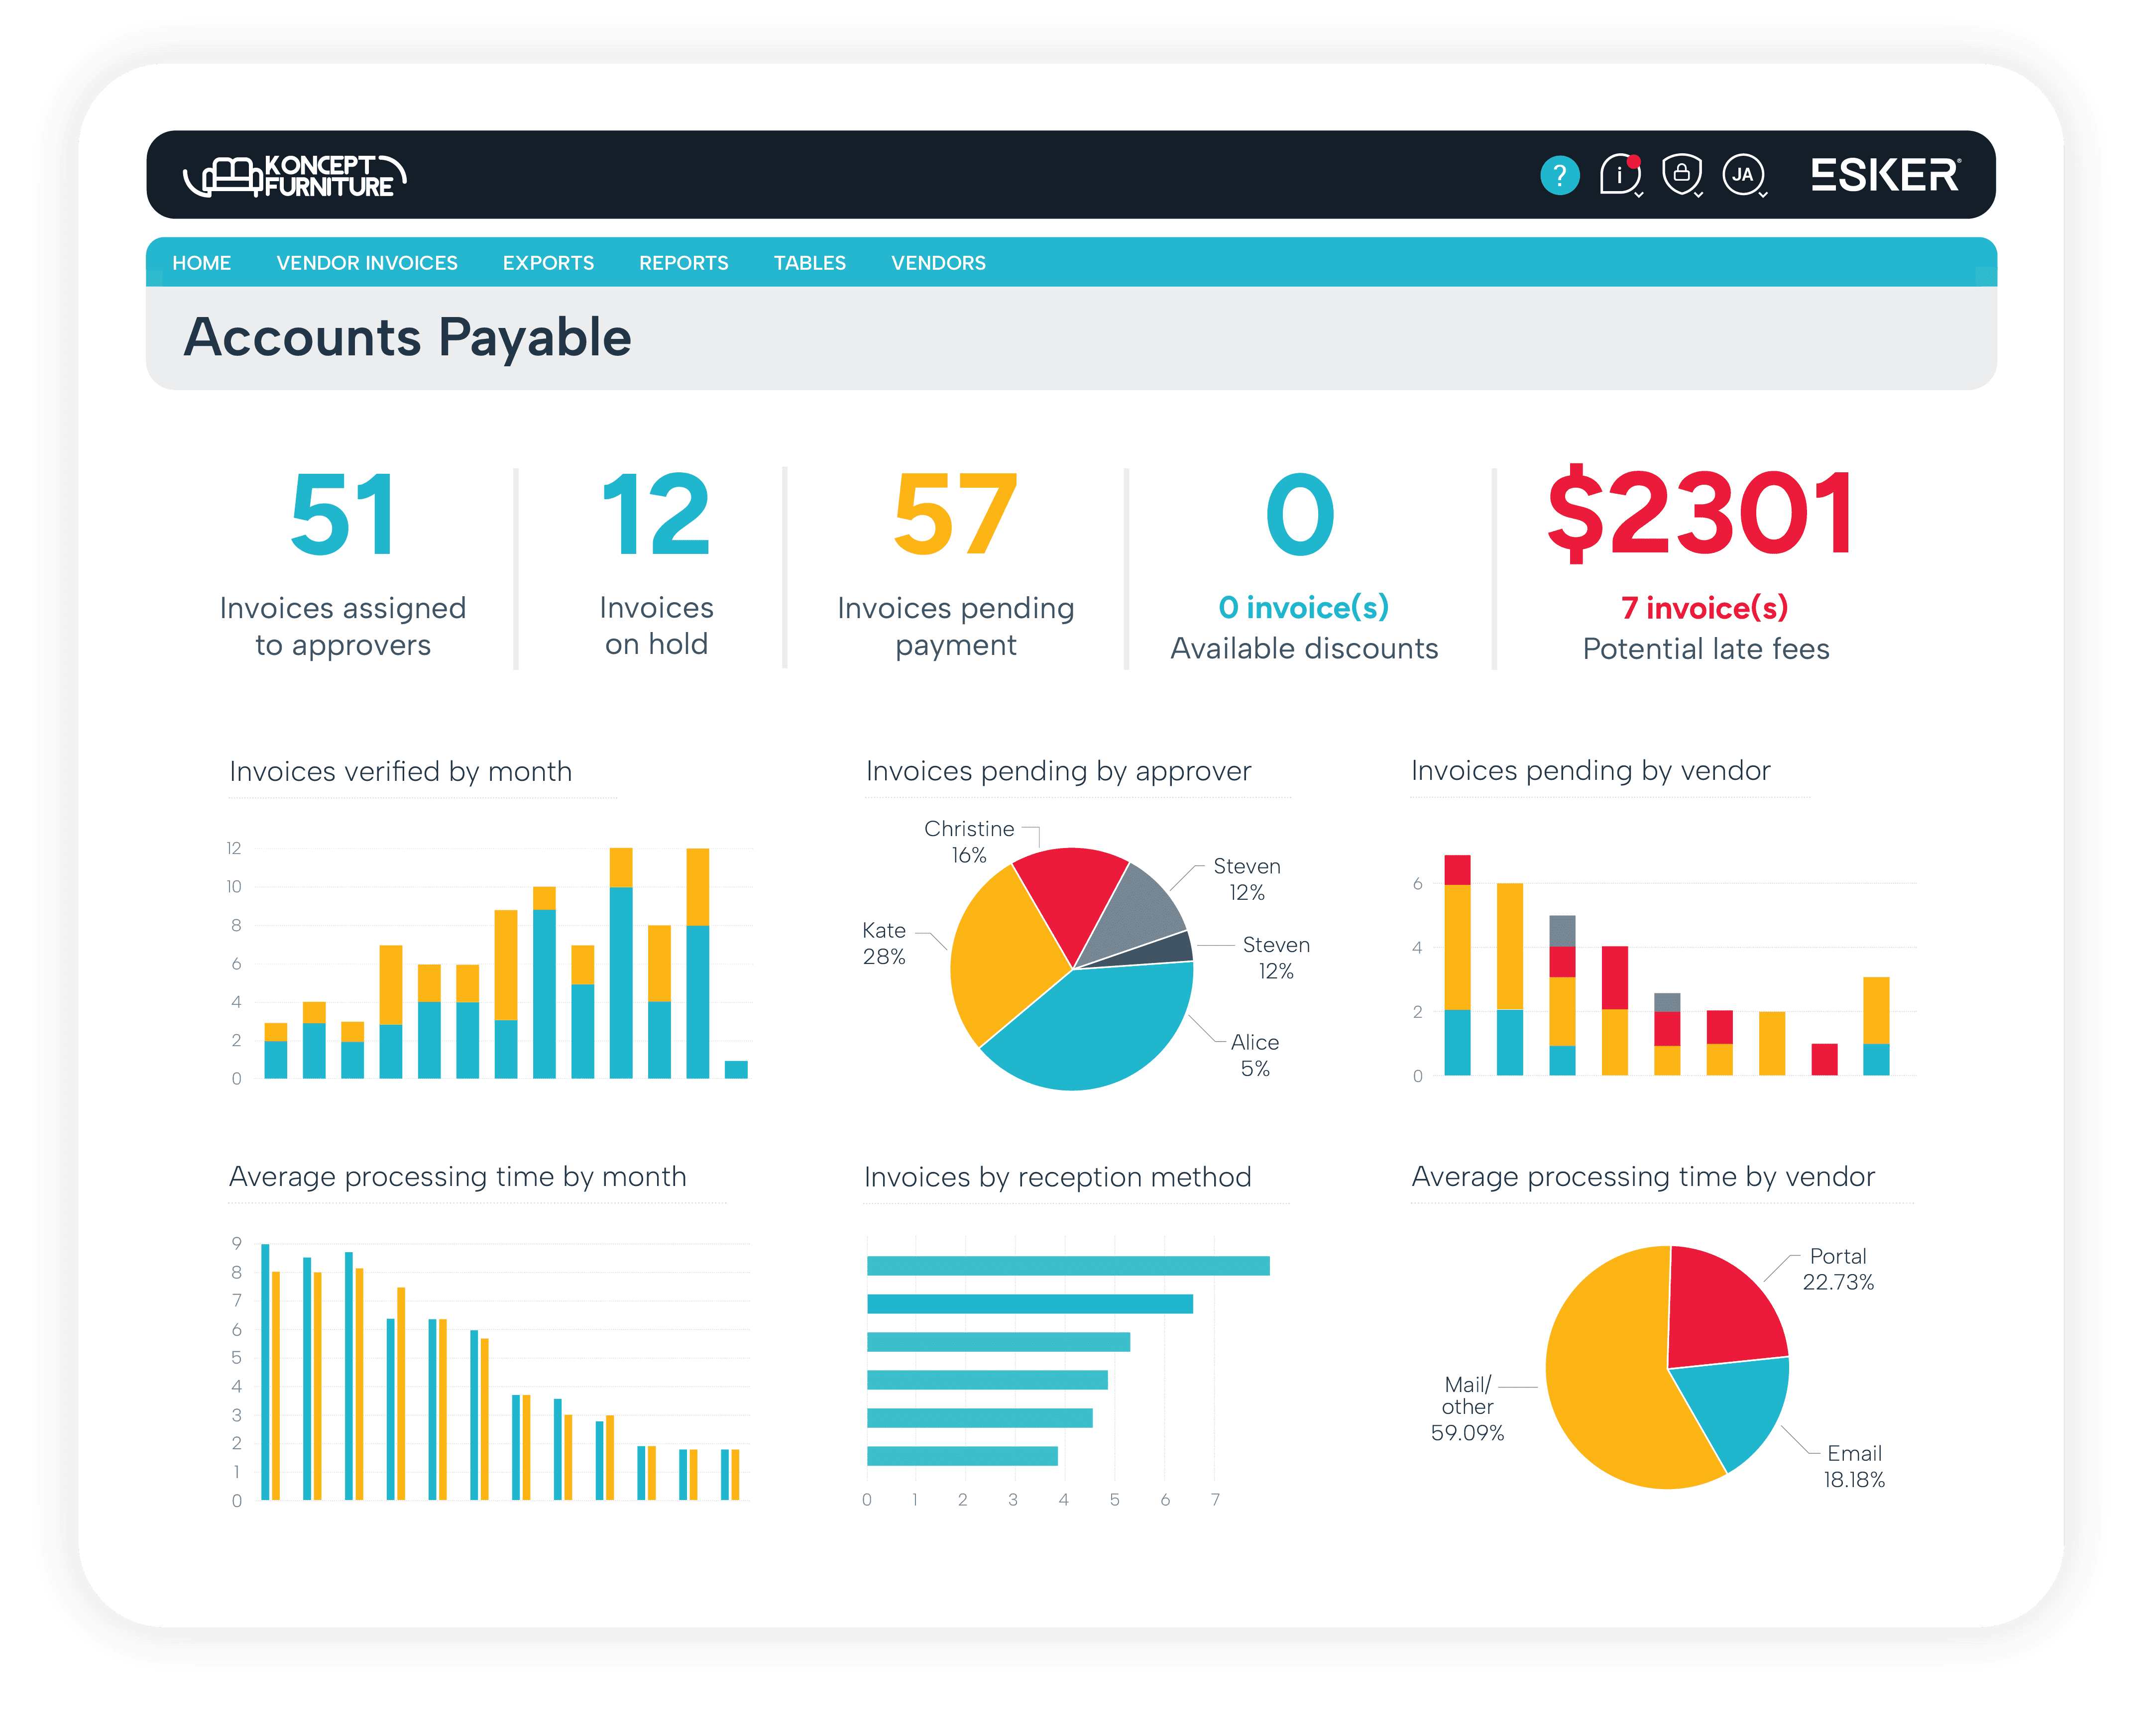2156x1716 pixels.
Task: Go to the Home tab
Action: 201,263
